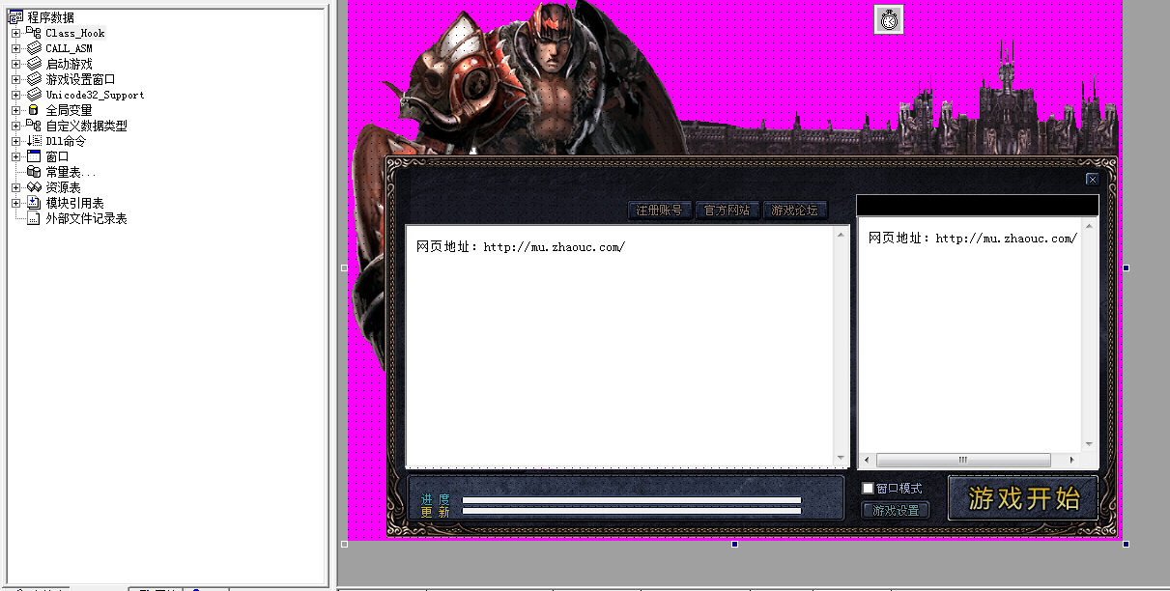This screenshot has width=1170, height=591.
Task: Click the module icon beside CALL_ASM
Action: coord(34,48)
